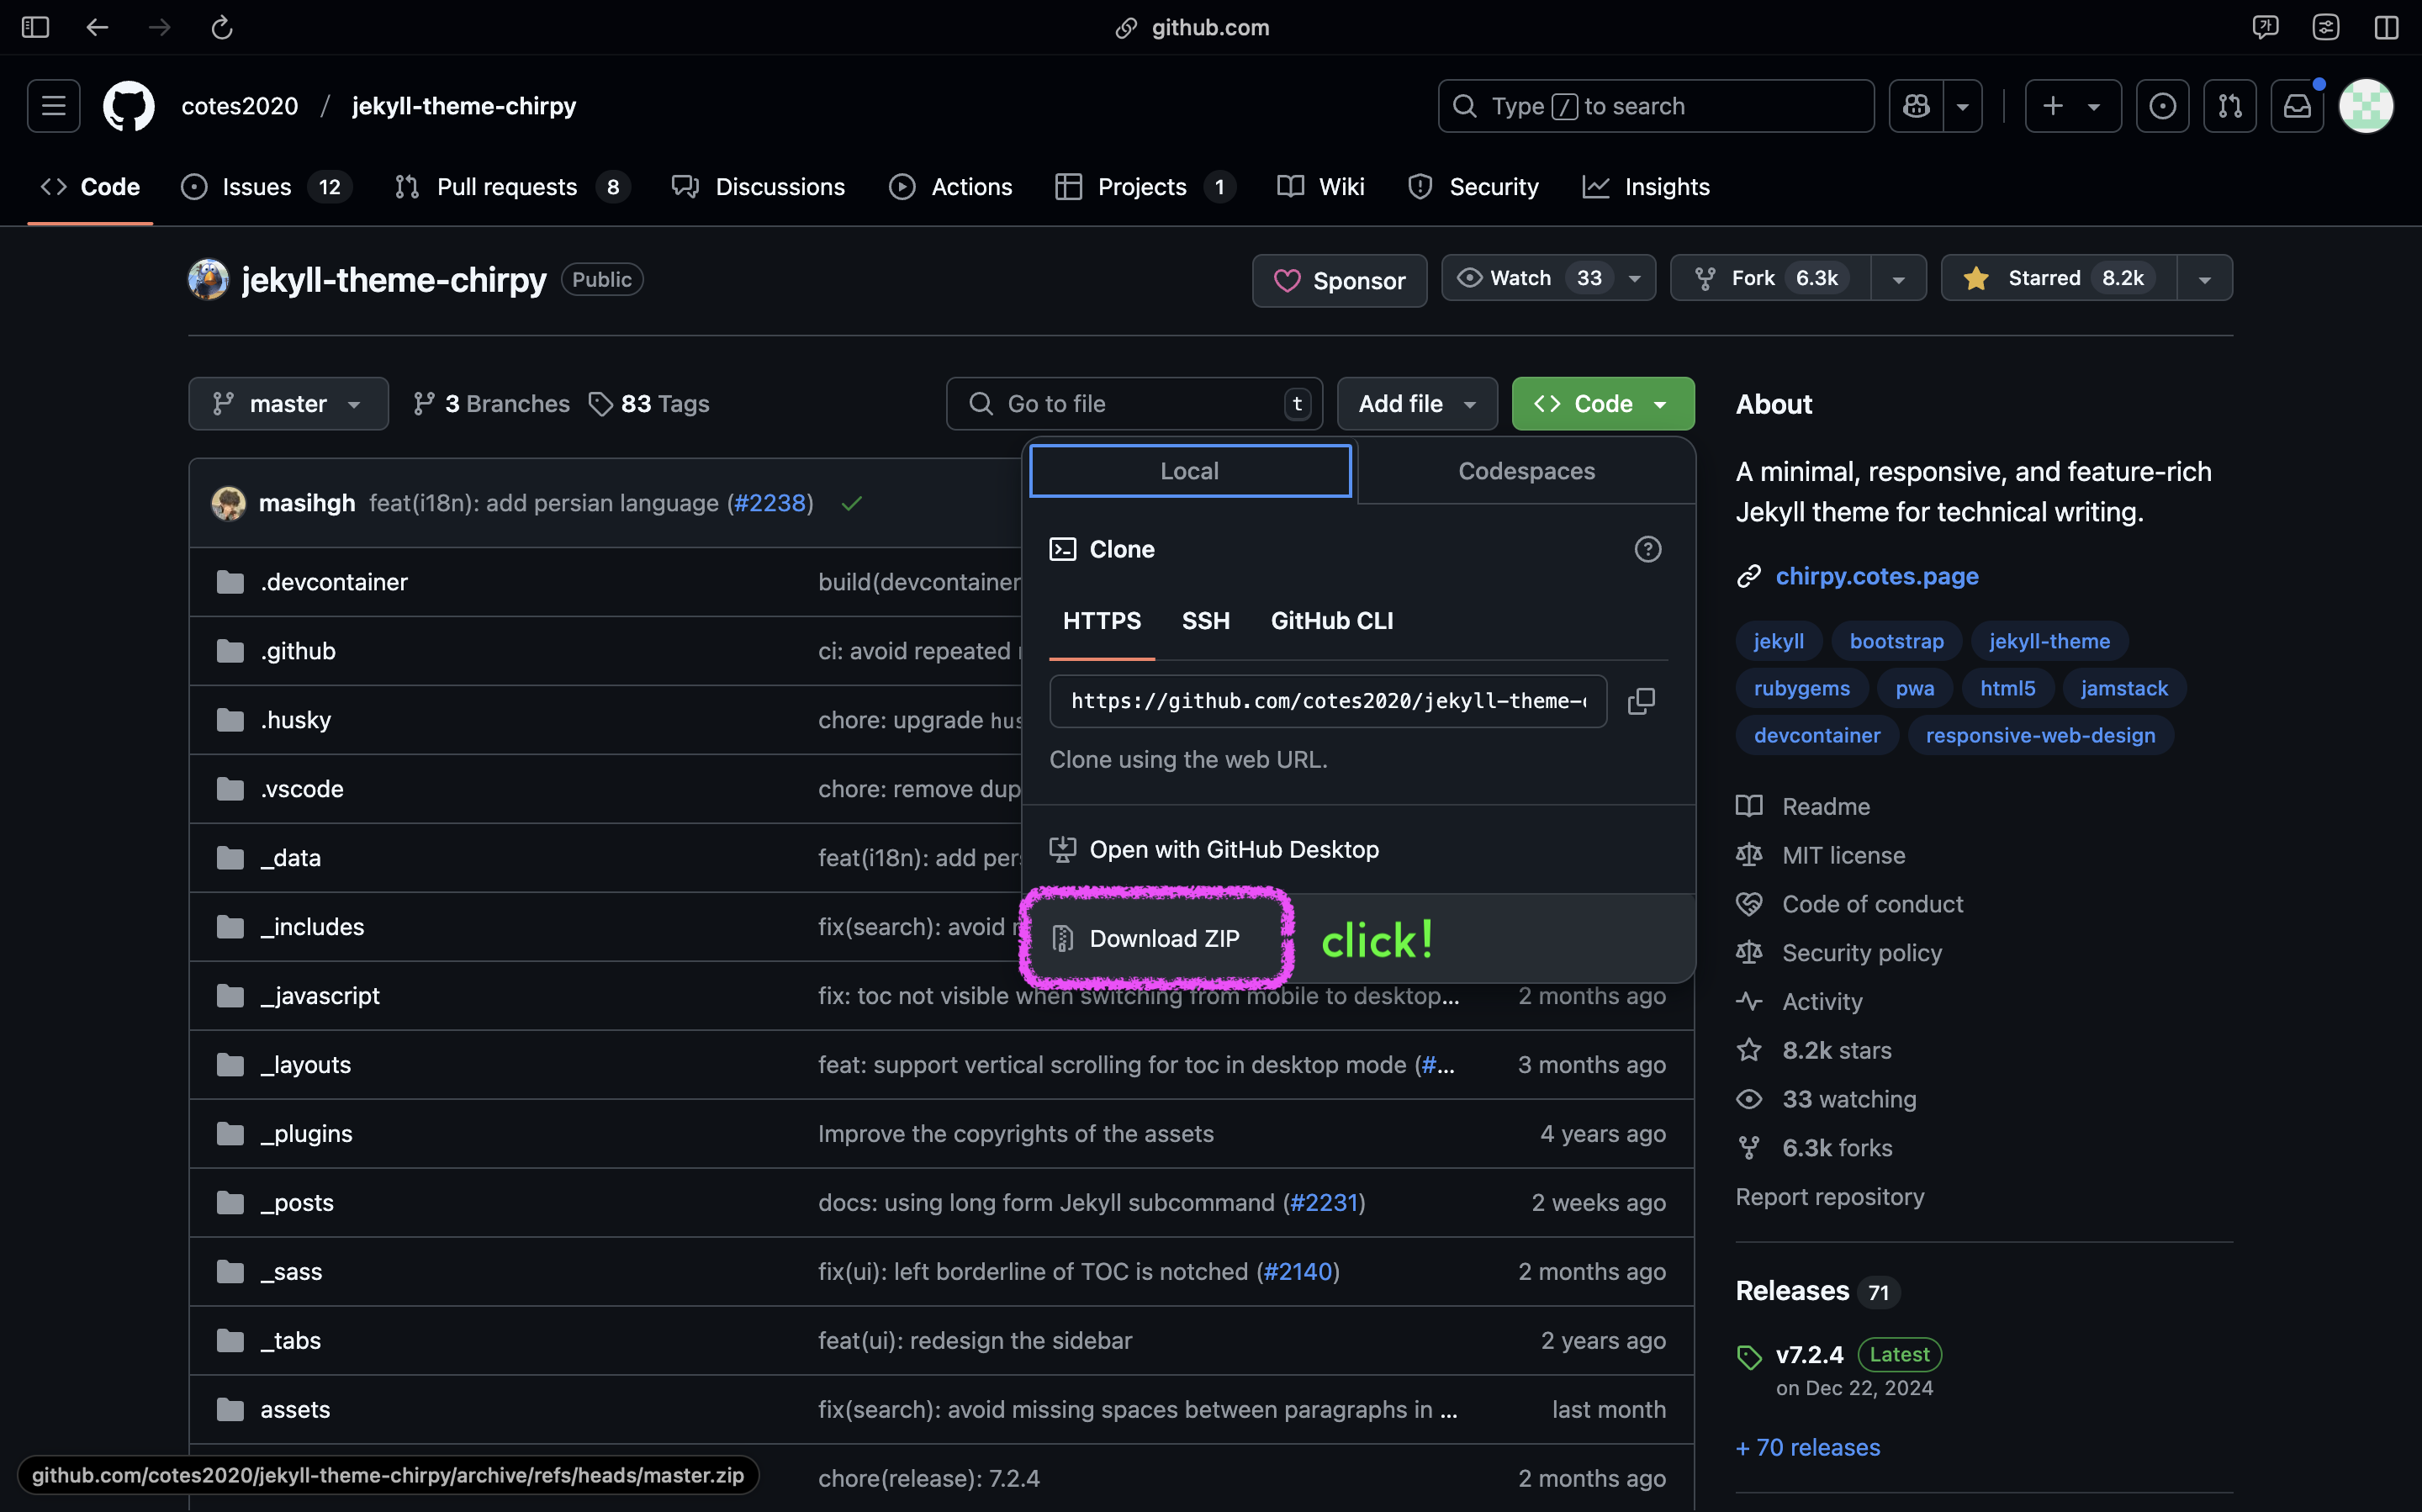Open the #2238 commit link
The image size is (2422, 1512).
click(x=769, y=503)
